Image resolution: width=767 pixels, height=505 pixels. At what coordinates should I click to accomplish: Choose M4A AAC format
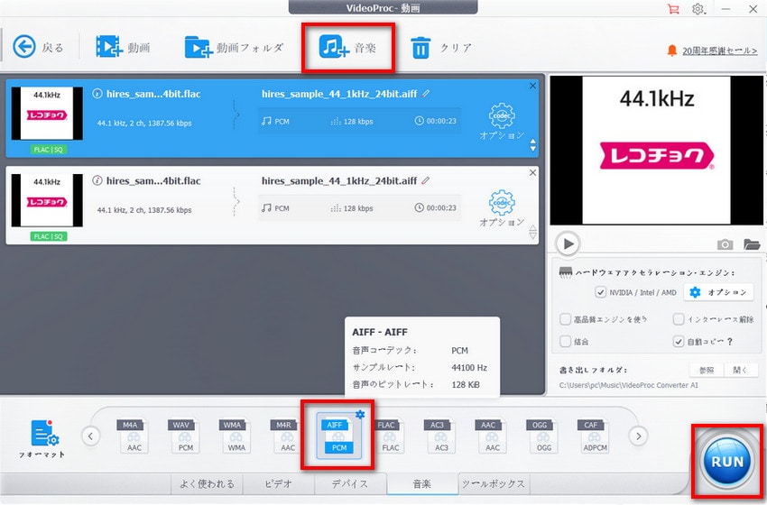134,436
